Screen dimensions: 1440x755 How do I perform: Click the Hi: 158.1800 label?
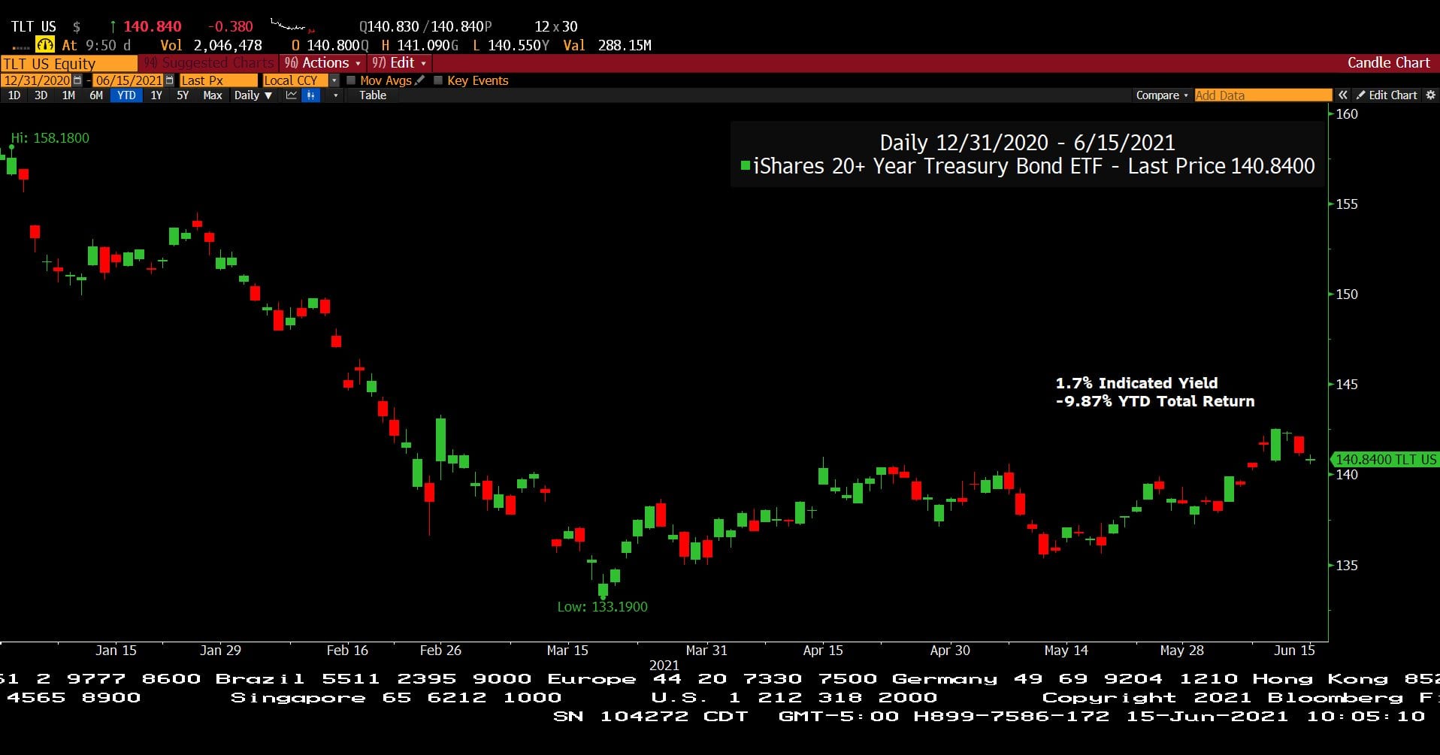coord(50,138)
